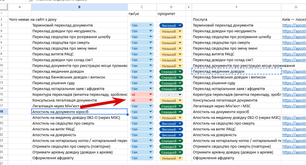Select 'Переклад медичних довідок' cell in column F
This screenshot has height=165, width=306.
237,72
